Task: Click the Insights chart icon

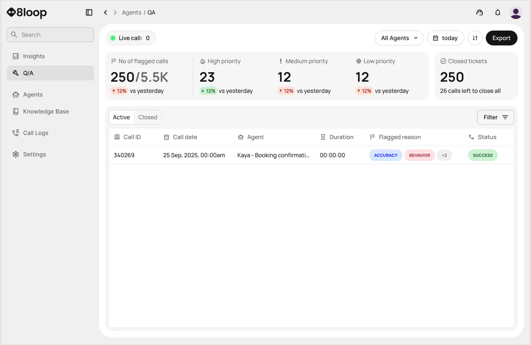Action: pyautogui.click(x=16, y=56)
